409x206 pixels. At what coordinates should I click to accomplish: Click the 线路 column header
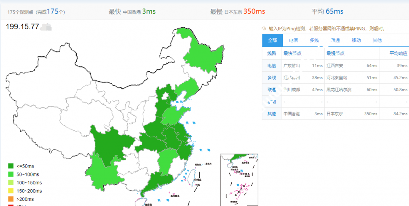[272, 53]
